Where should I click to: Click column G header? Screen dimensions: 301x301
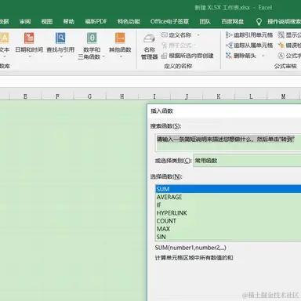[x=89, y=96]
